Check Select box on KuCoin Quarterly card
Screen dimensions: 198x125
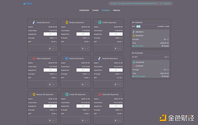click(85, 84)
